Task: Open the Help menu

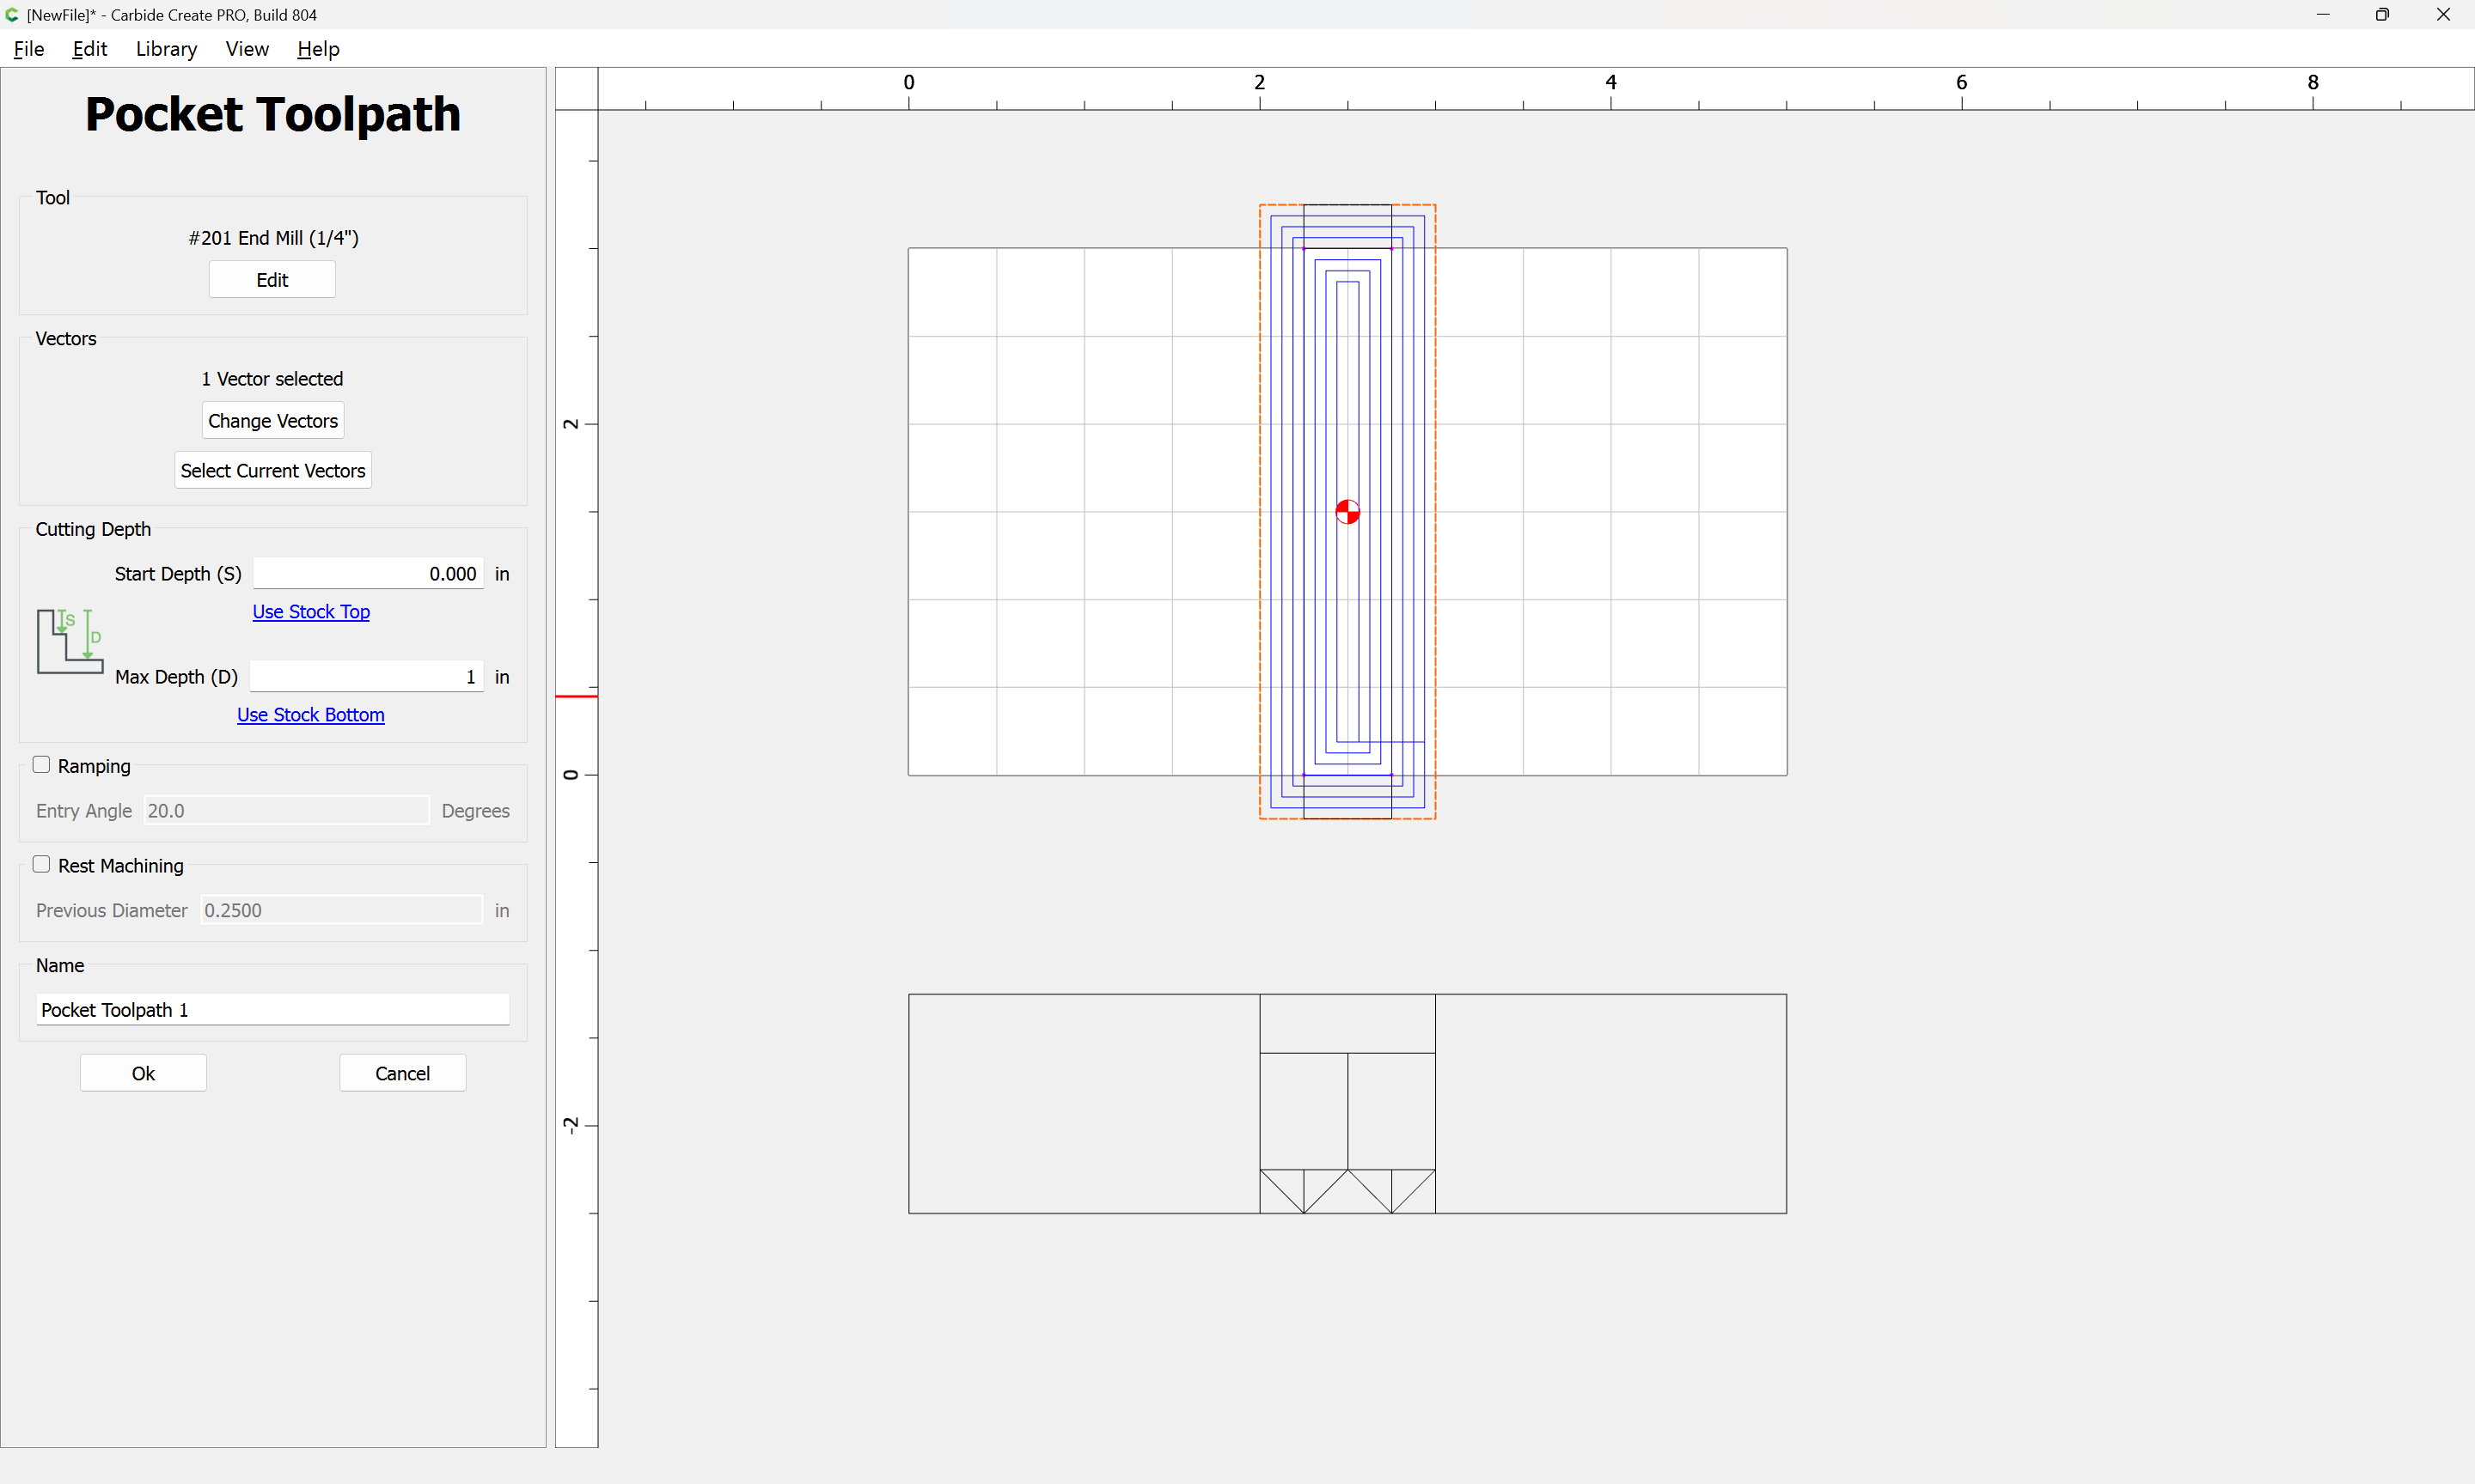Action: click(318, 49)
